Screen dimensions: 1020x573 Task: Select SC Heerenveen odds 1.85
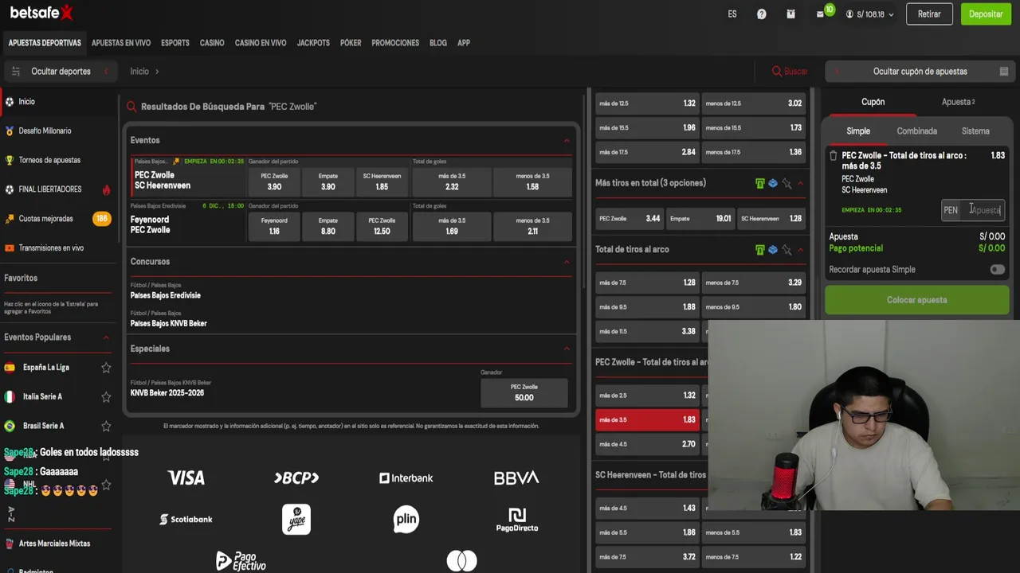click(382, 181)
